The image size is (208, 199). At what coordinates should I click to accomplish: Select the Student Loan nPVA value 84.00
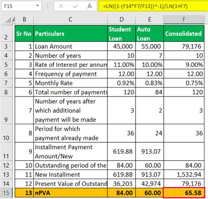[x=122, y=193]
